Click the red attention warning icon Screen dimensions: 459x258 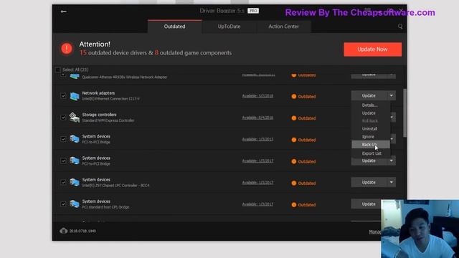(67, 48)
